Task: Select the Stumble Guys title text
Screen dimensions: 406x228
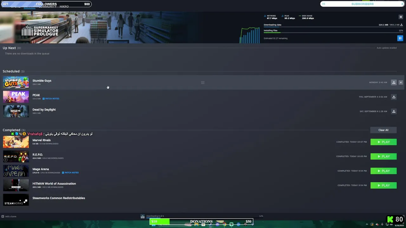Action: [x=42, y=81]
